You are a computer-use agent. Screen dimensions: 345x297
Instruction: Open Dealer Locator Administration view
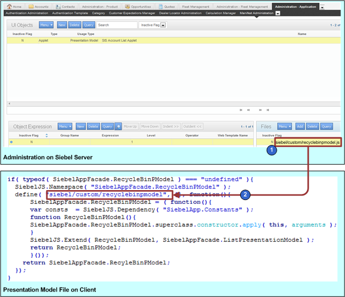click(x=180, y=13)
